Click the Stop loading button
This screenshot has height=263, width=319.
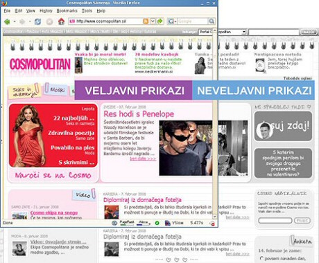[49, 21]
